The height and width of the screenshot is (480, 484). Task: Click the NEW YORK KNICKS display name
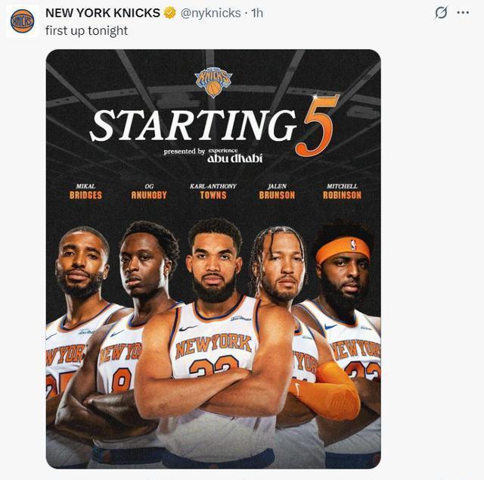[x=103, y=13]
